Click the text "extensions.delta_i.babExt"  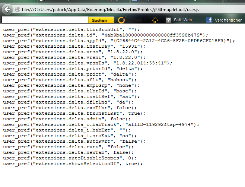[x=73, y=130]
